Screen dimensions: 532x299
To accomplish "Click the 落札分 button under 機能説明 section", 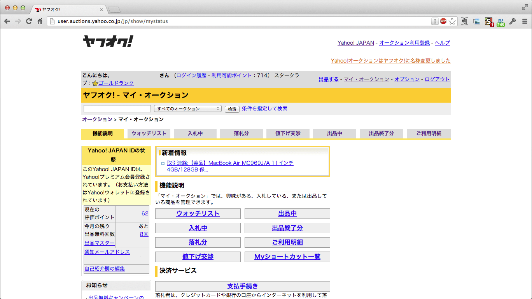I will pyautogui.click(x=198, y=242).
